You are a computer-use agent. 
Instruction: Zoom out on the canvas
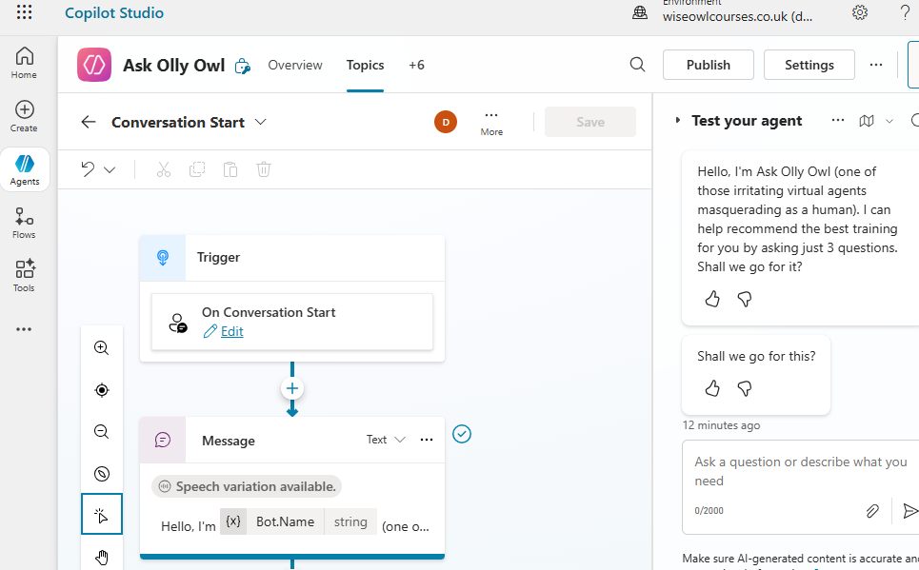[x=101, y=432]
